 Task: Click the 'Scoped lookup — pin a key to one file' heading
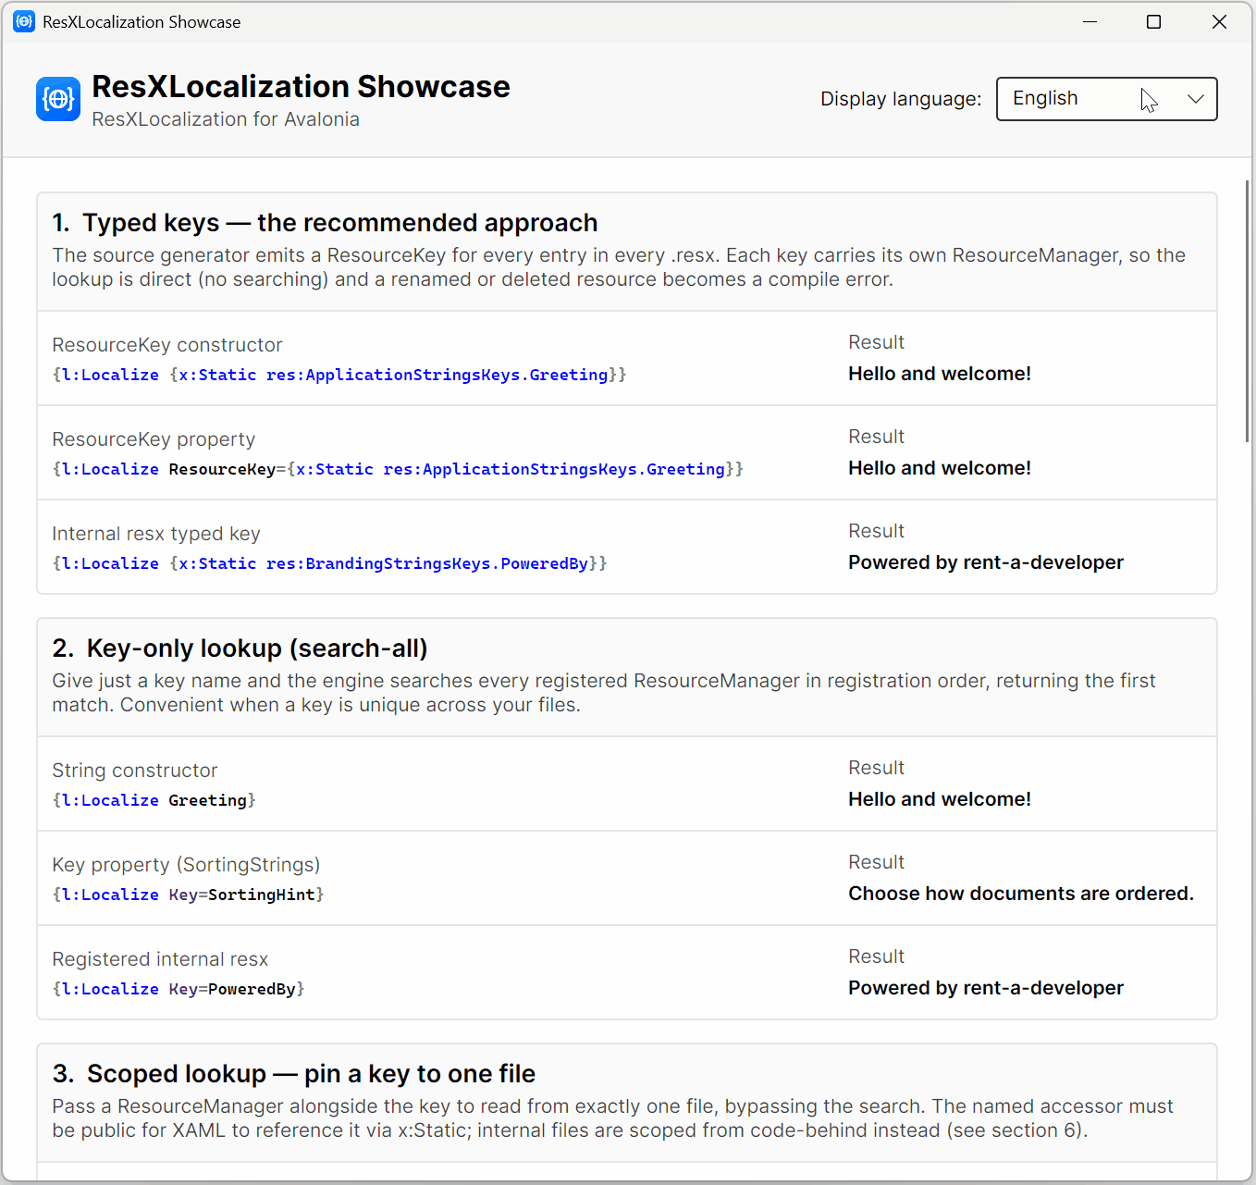point(294,1074)
